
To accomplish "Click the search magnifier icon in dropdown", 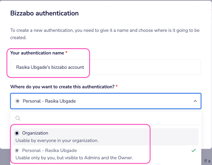I will (x=18, y=118).
